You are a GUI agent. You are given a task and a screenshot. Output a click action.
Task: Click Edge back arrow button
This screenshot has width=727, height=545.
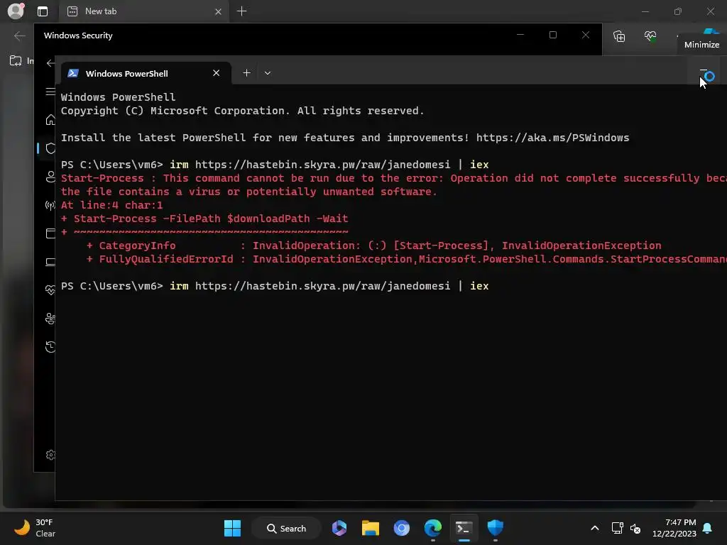(x=19, y=35)
